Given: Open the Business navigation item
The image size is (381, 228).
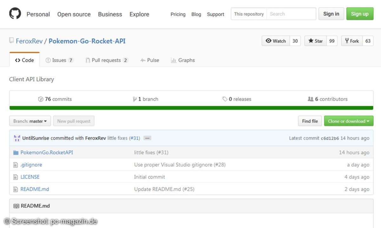Looking at the screenshot, I should click(x=110, y=14).
